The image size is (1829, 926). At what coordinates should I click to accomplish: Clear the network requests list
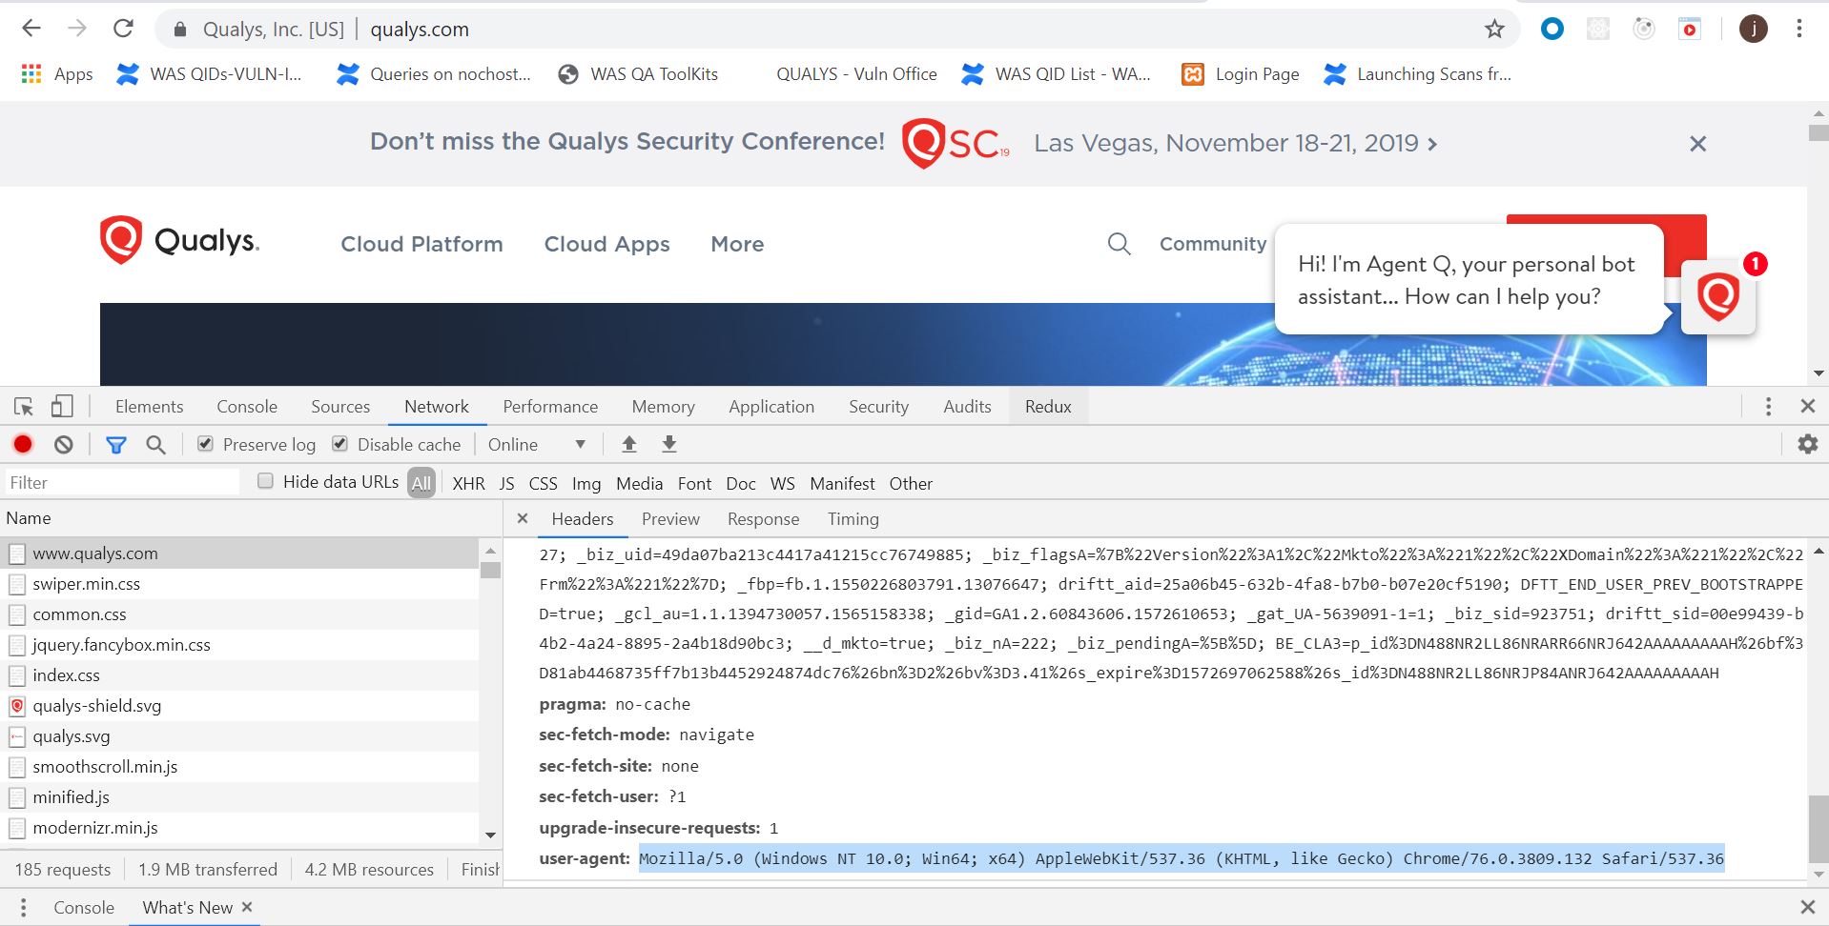click(x=62, y=444)
